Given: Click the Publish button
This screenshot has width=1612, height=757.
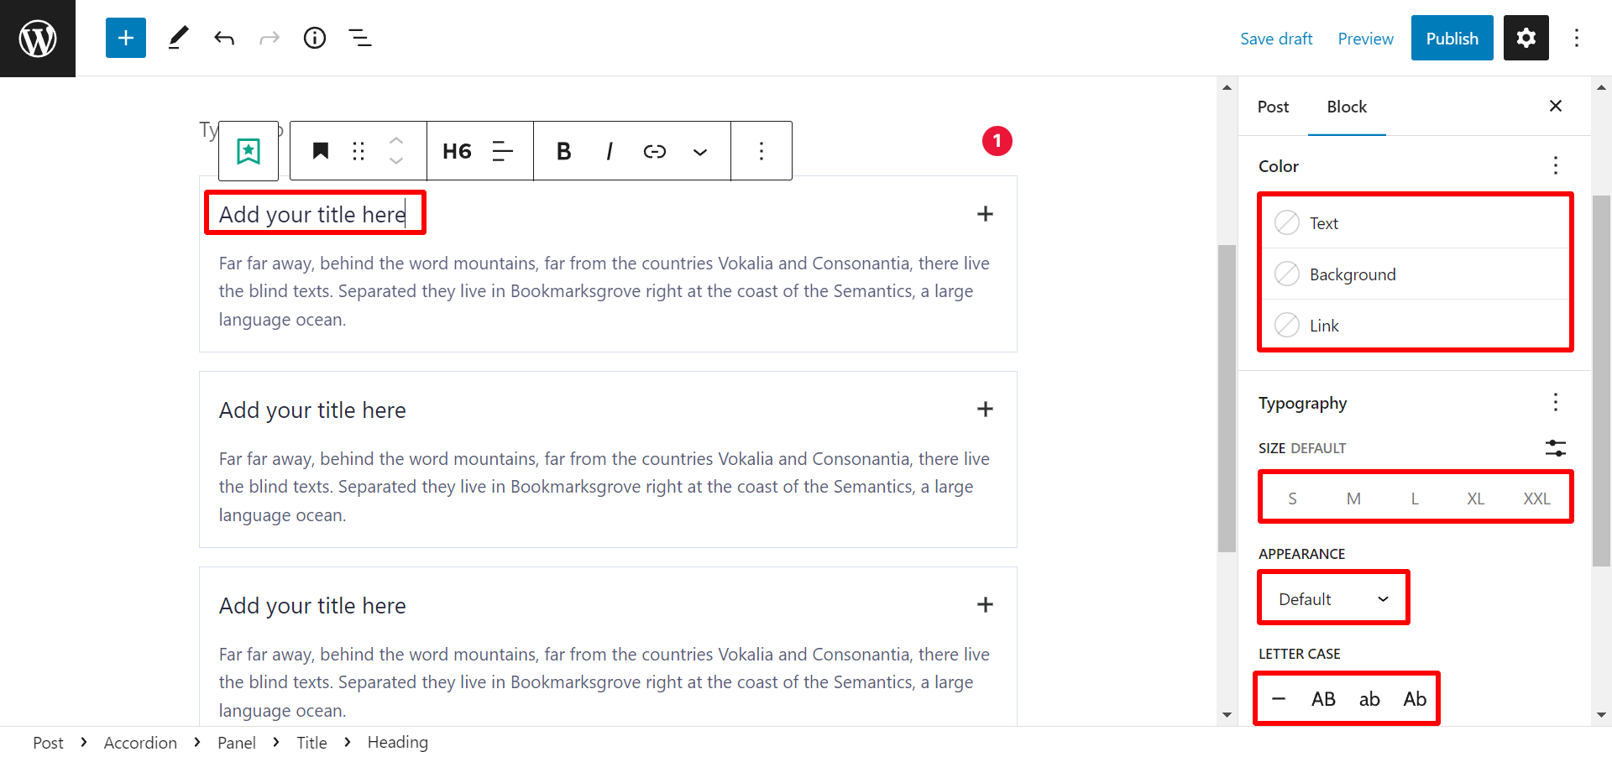Looking at the screenshot, I should (1452, 38).
